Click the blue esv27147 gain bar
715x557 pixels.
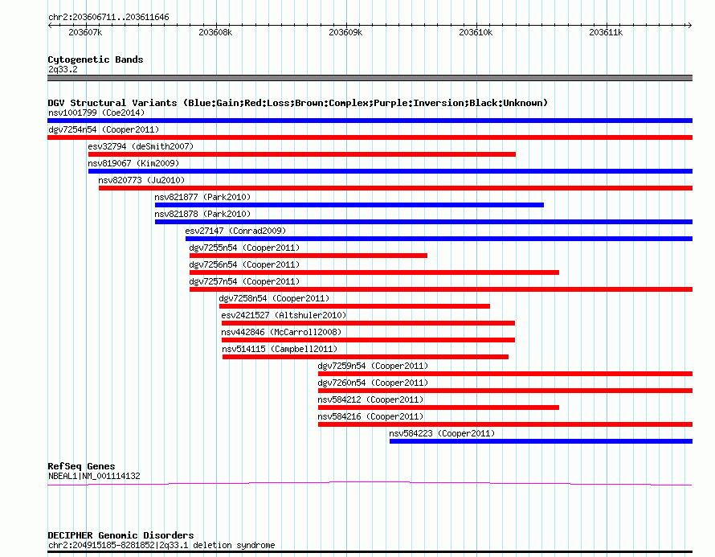pyautogui.click(x=439, y=239)
